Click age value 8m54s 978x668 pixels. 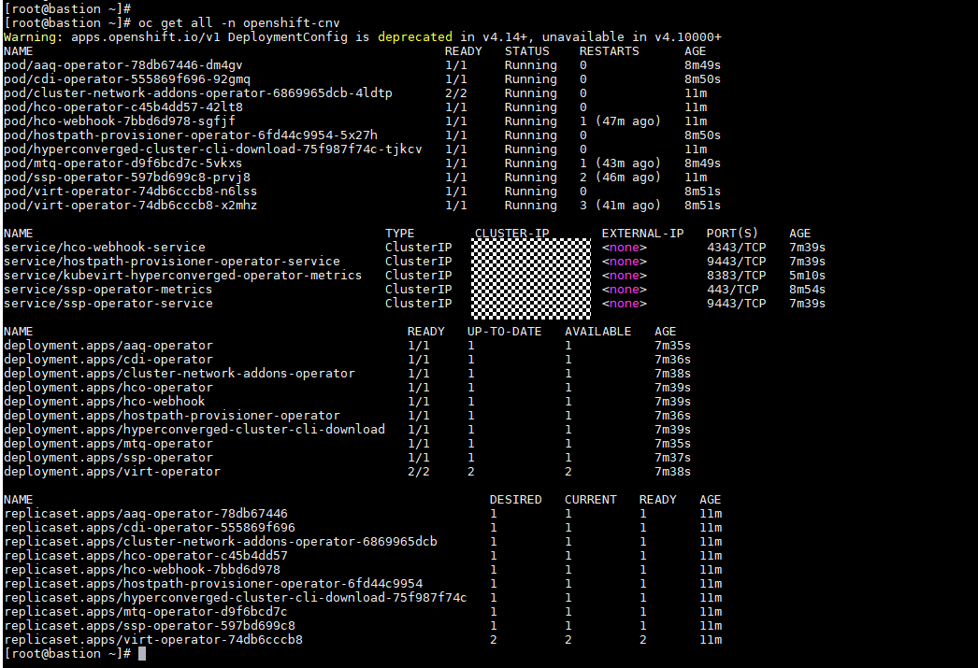click(808, 290)
